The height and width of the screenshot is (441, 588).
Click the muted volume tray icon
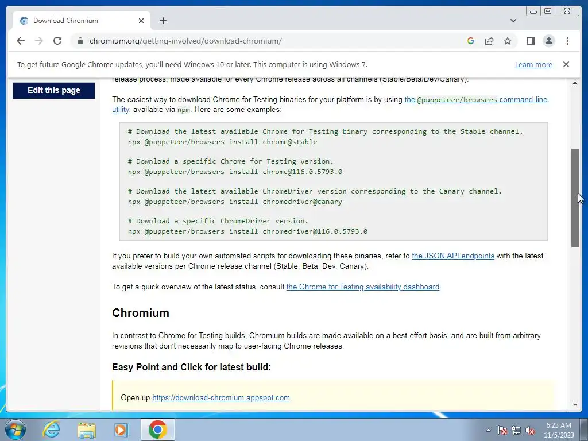[x=530, y=430]
